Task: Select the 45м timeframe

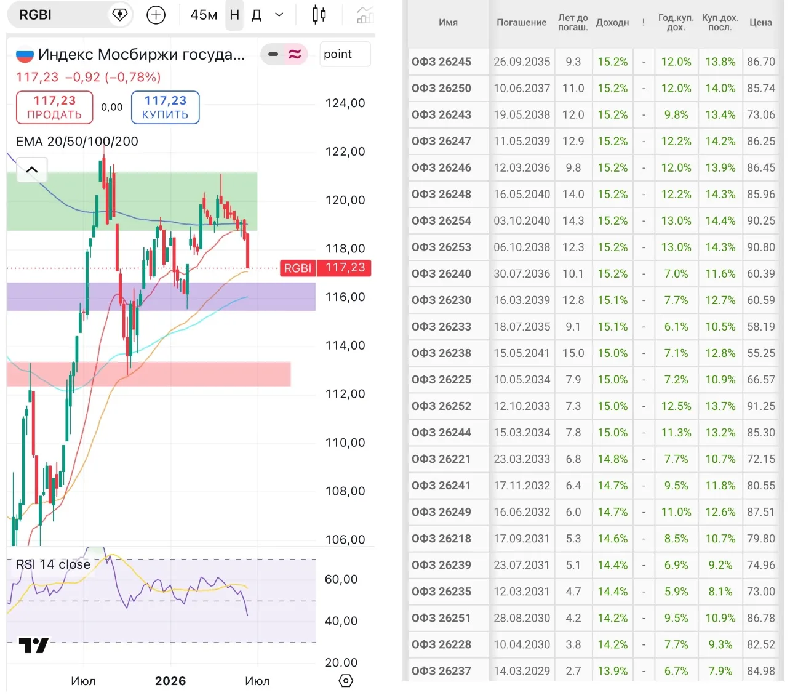Action: pos(204,15)
